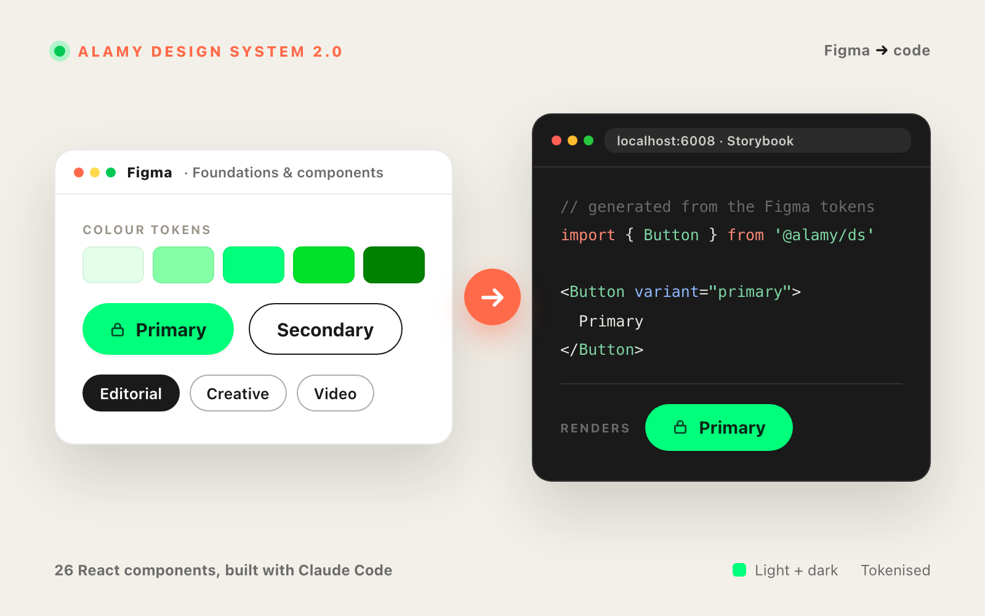Click the '<Button variant="primary">' code line
Screen dimensions: 985x616
coord(680,291)
